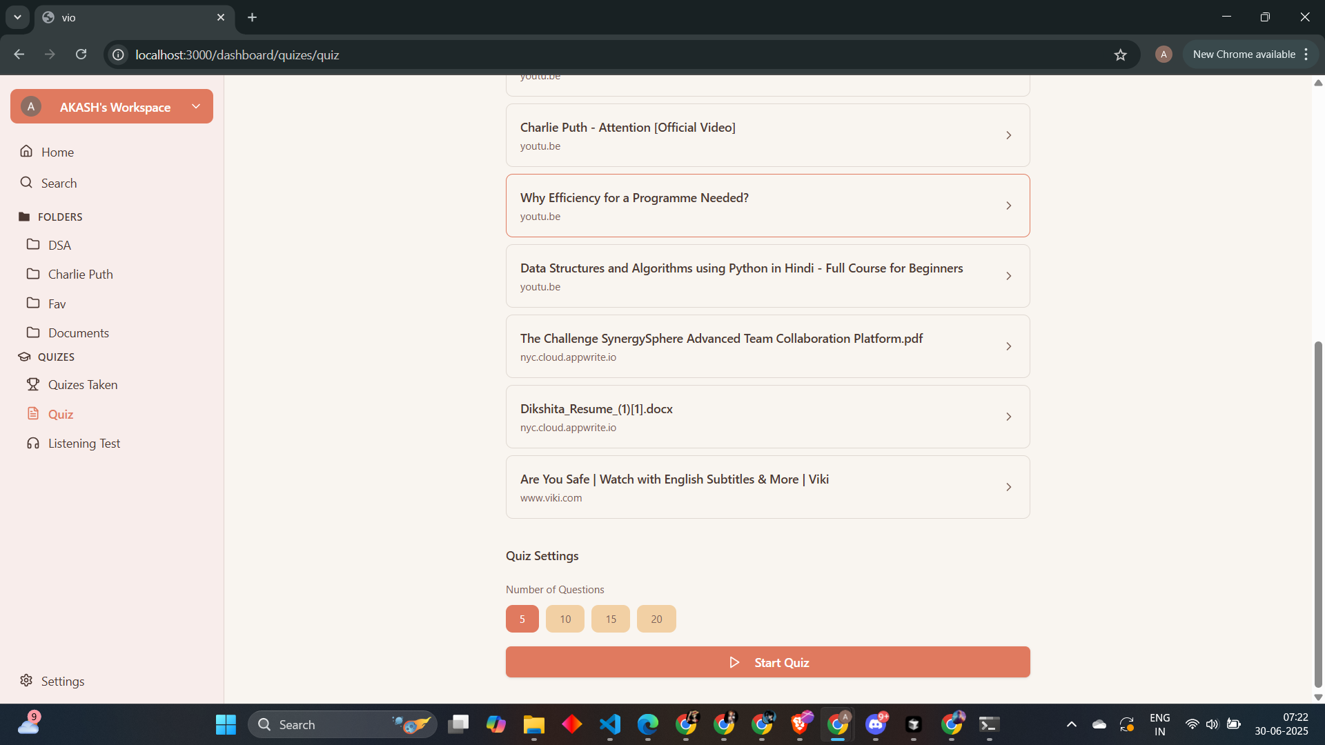Click the Settings gear icon in sidebar
This screenshot has height=745, width=1325.
26,680
